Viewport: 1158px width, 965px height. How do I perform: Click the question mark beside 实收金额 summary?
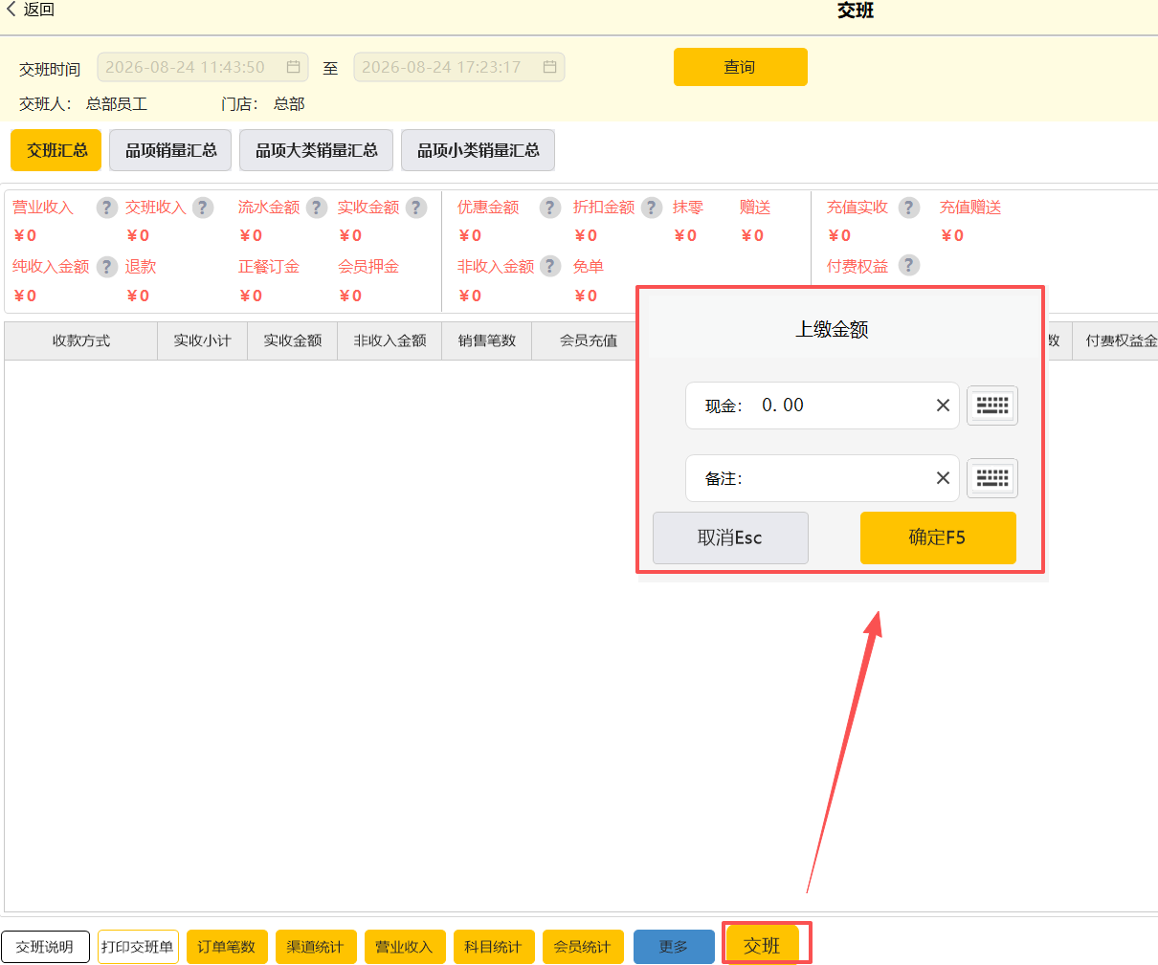pyautogui.click(x=416, y=208)
